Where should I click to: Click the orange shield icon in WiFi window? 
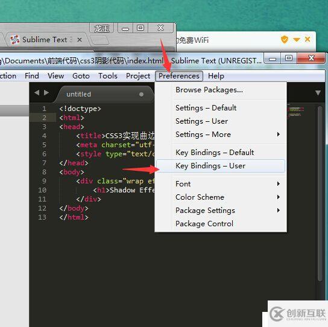[285, 39]
